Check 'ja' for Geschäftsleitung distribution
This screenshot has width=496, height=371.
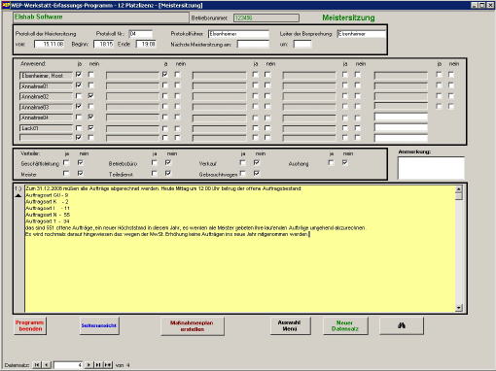point(66,162)
